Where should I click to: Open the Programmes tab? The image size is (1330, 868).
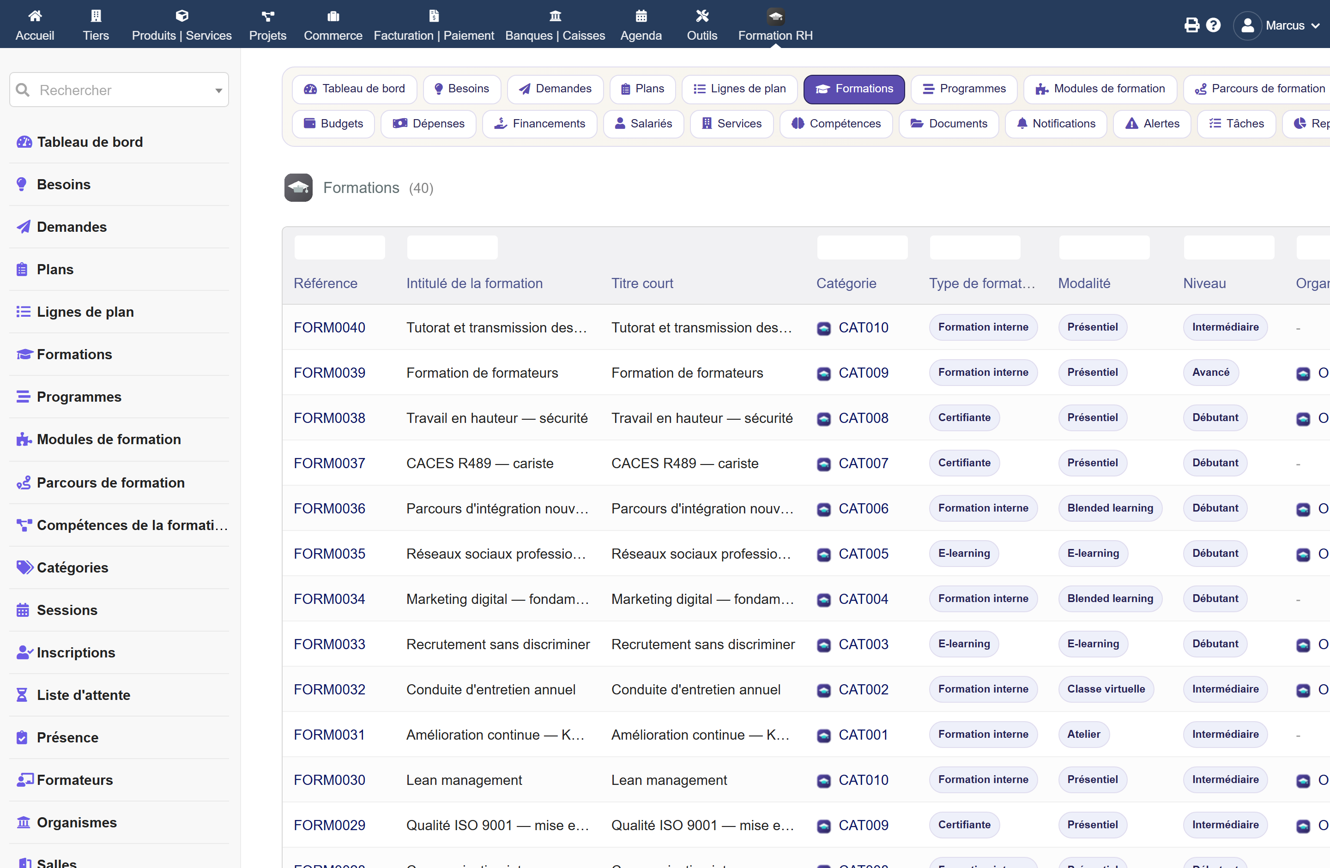[x=964, y=89]
